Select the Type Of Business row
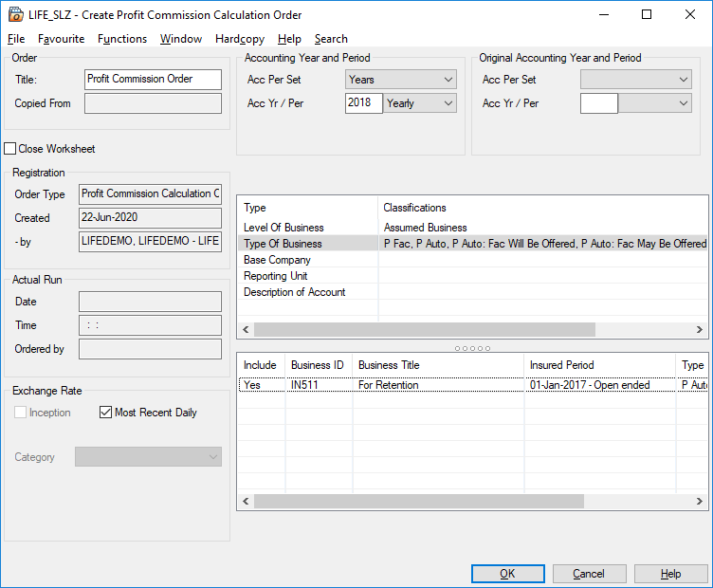The width and height of the screenshot is (713, 588). click(283, 244)
